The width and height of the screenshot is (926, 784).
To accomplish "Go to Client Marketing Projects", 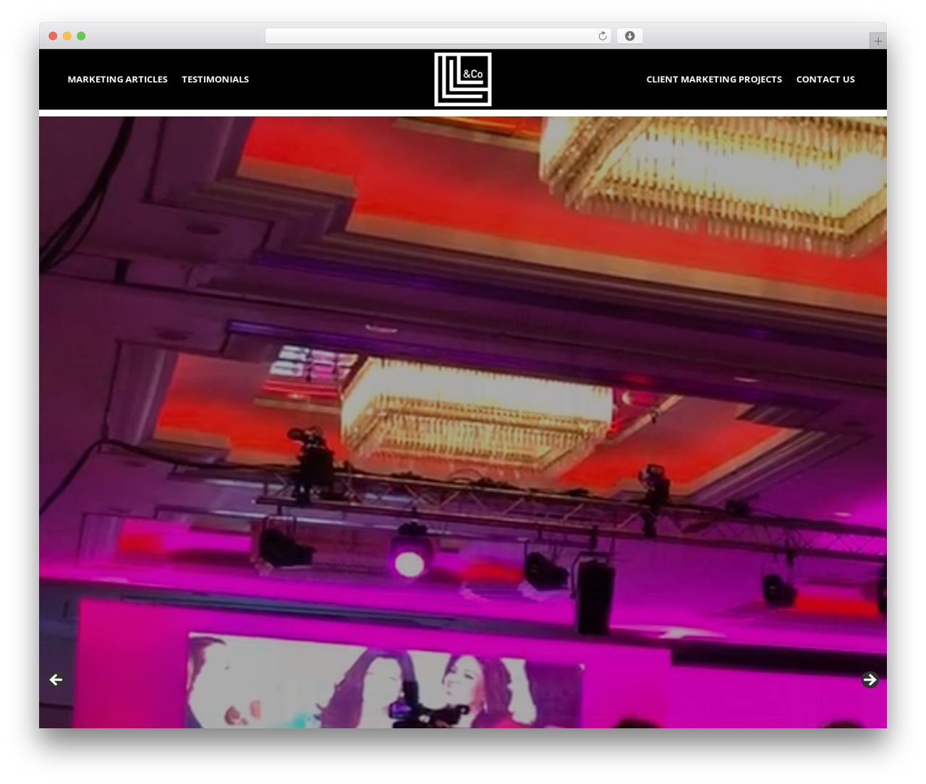I will point(714,80).
